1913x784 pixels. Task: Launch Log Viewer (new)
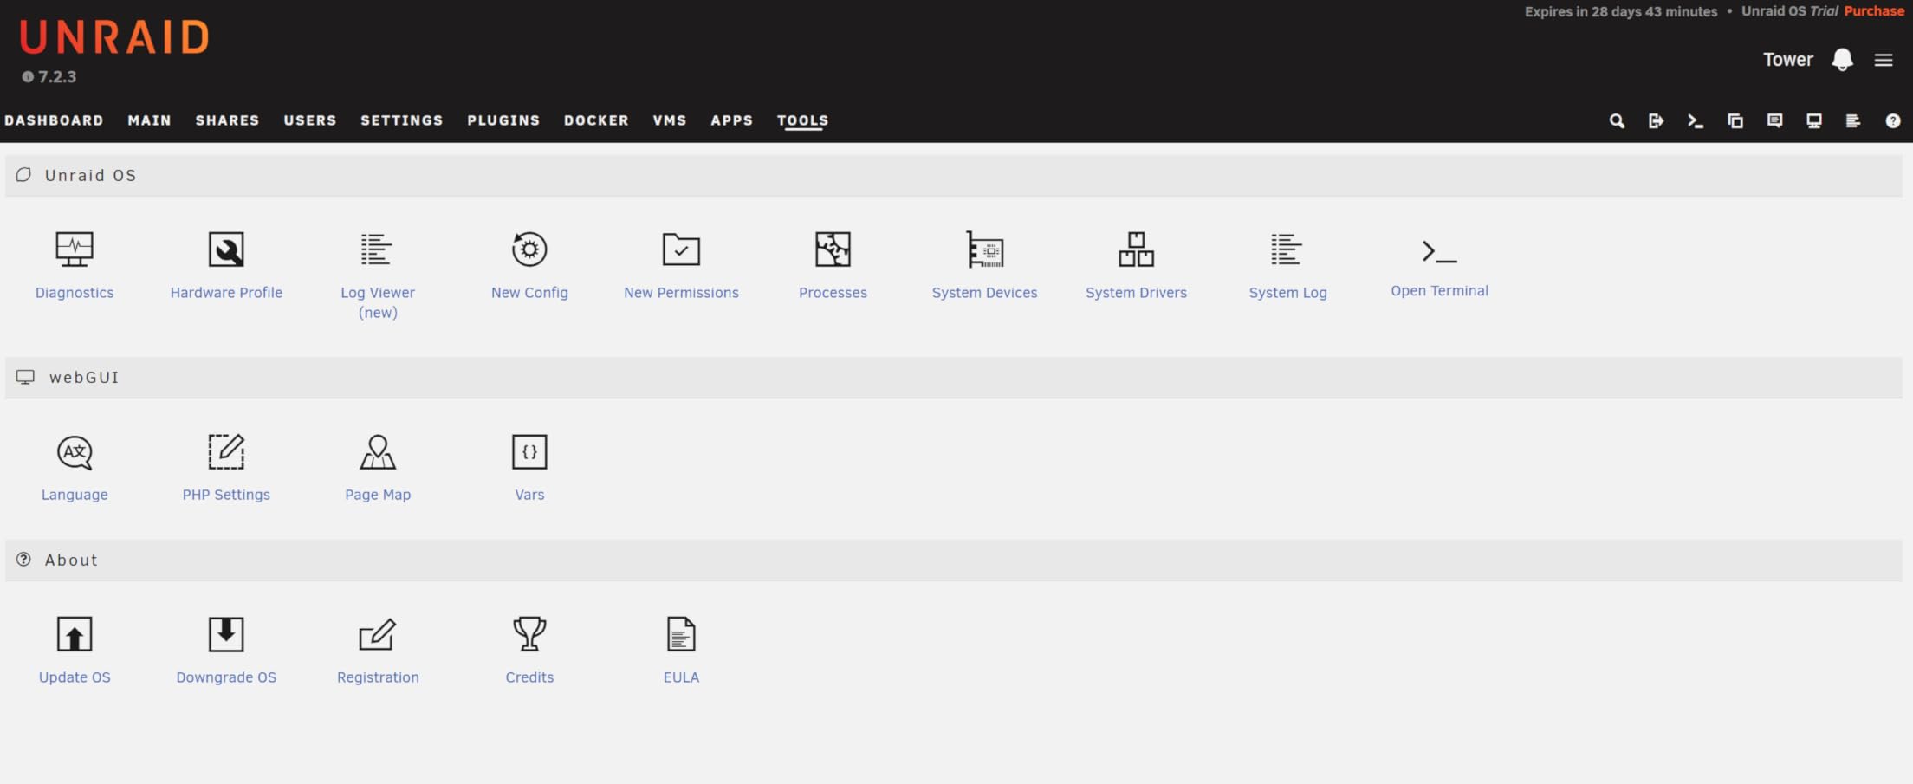click(x=378, y=275)
